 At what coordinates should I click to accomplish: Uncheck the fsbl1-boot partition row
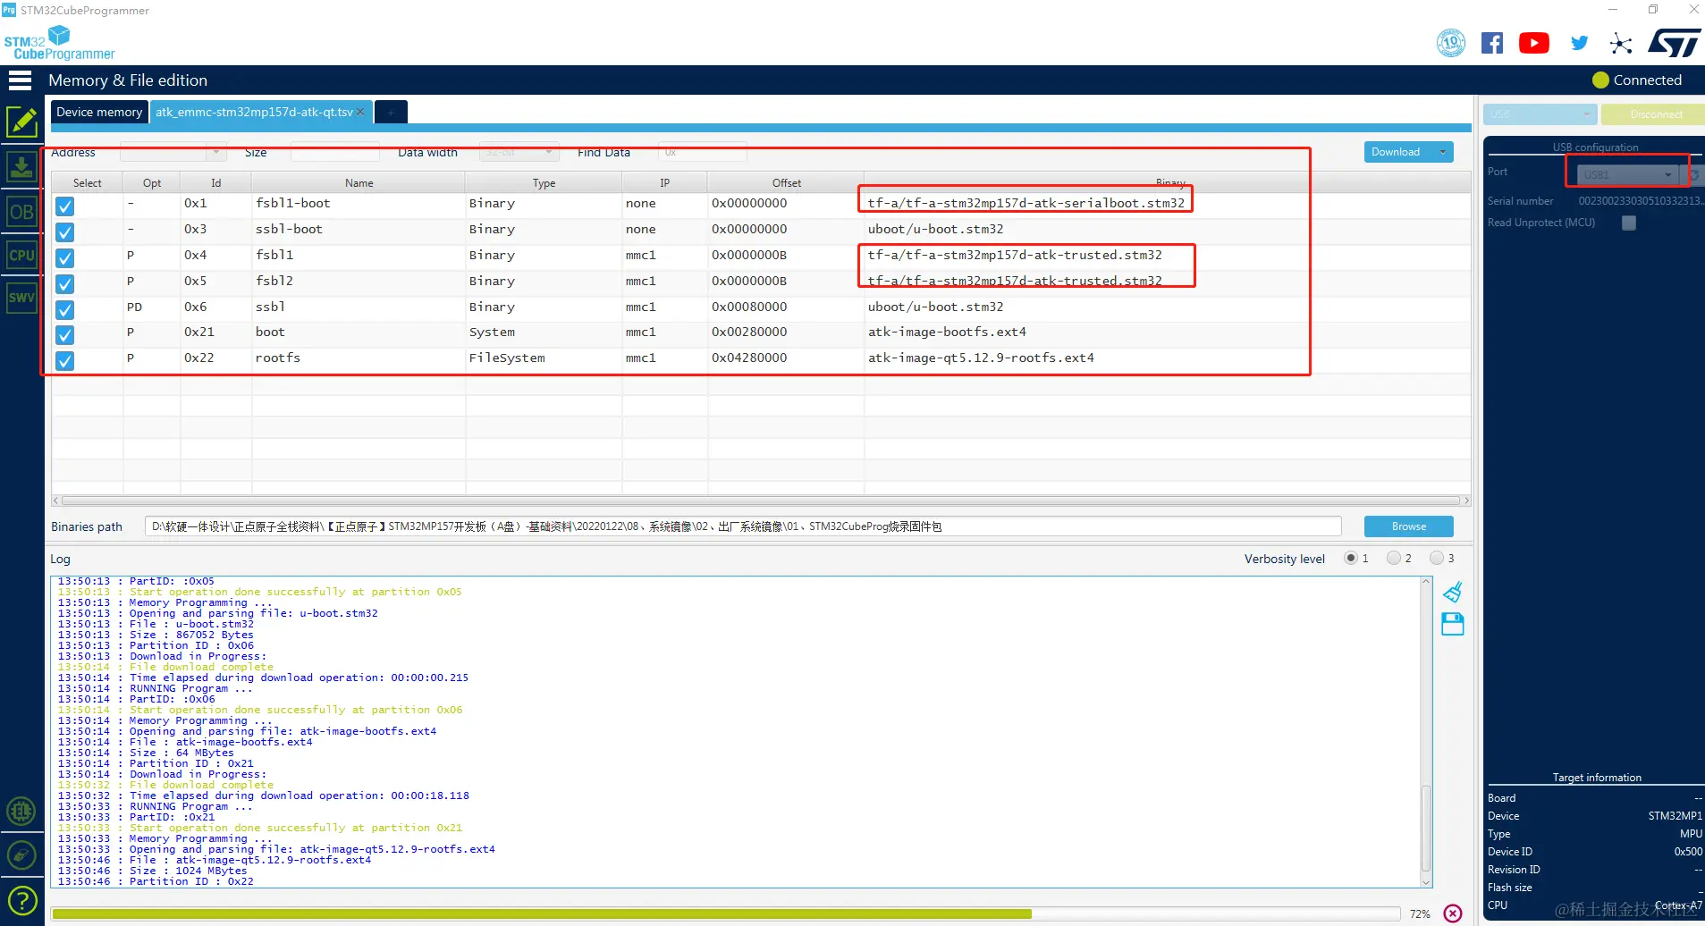click(x=64, y=206)
